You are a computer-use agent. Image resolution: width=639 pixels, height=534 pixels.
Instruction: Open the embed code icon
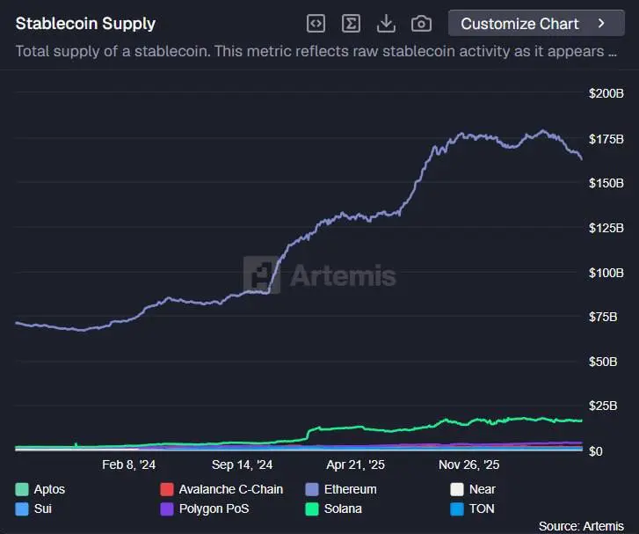click(x=316, y=24)
